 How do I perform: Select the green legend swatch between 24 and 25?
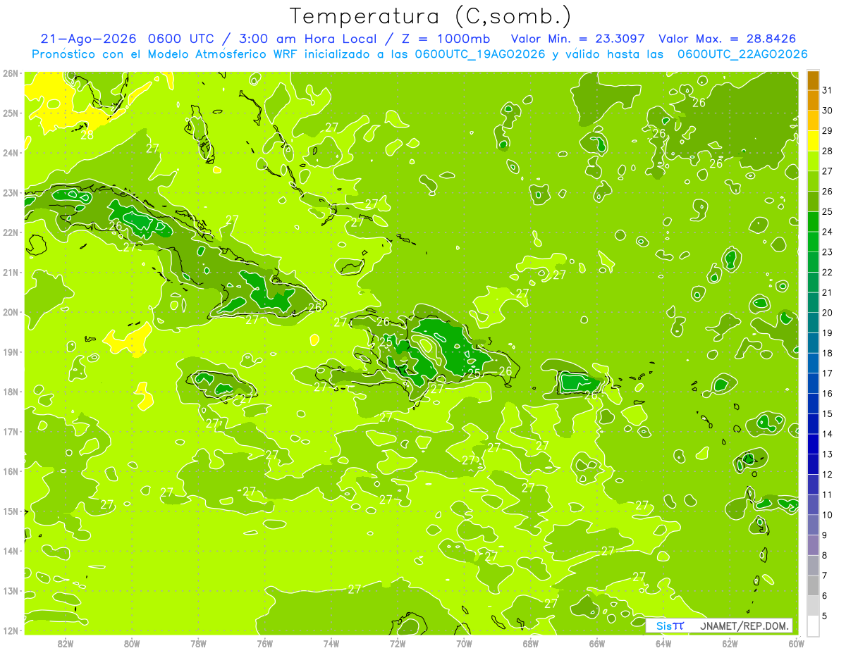pos(813,222)
